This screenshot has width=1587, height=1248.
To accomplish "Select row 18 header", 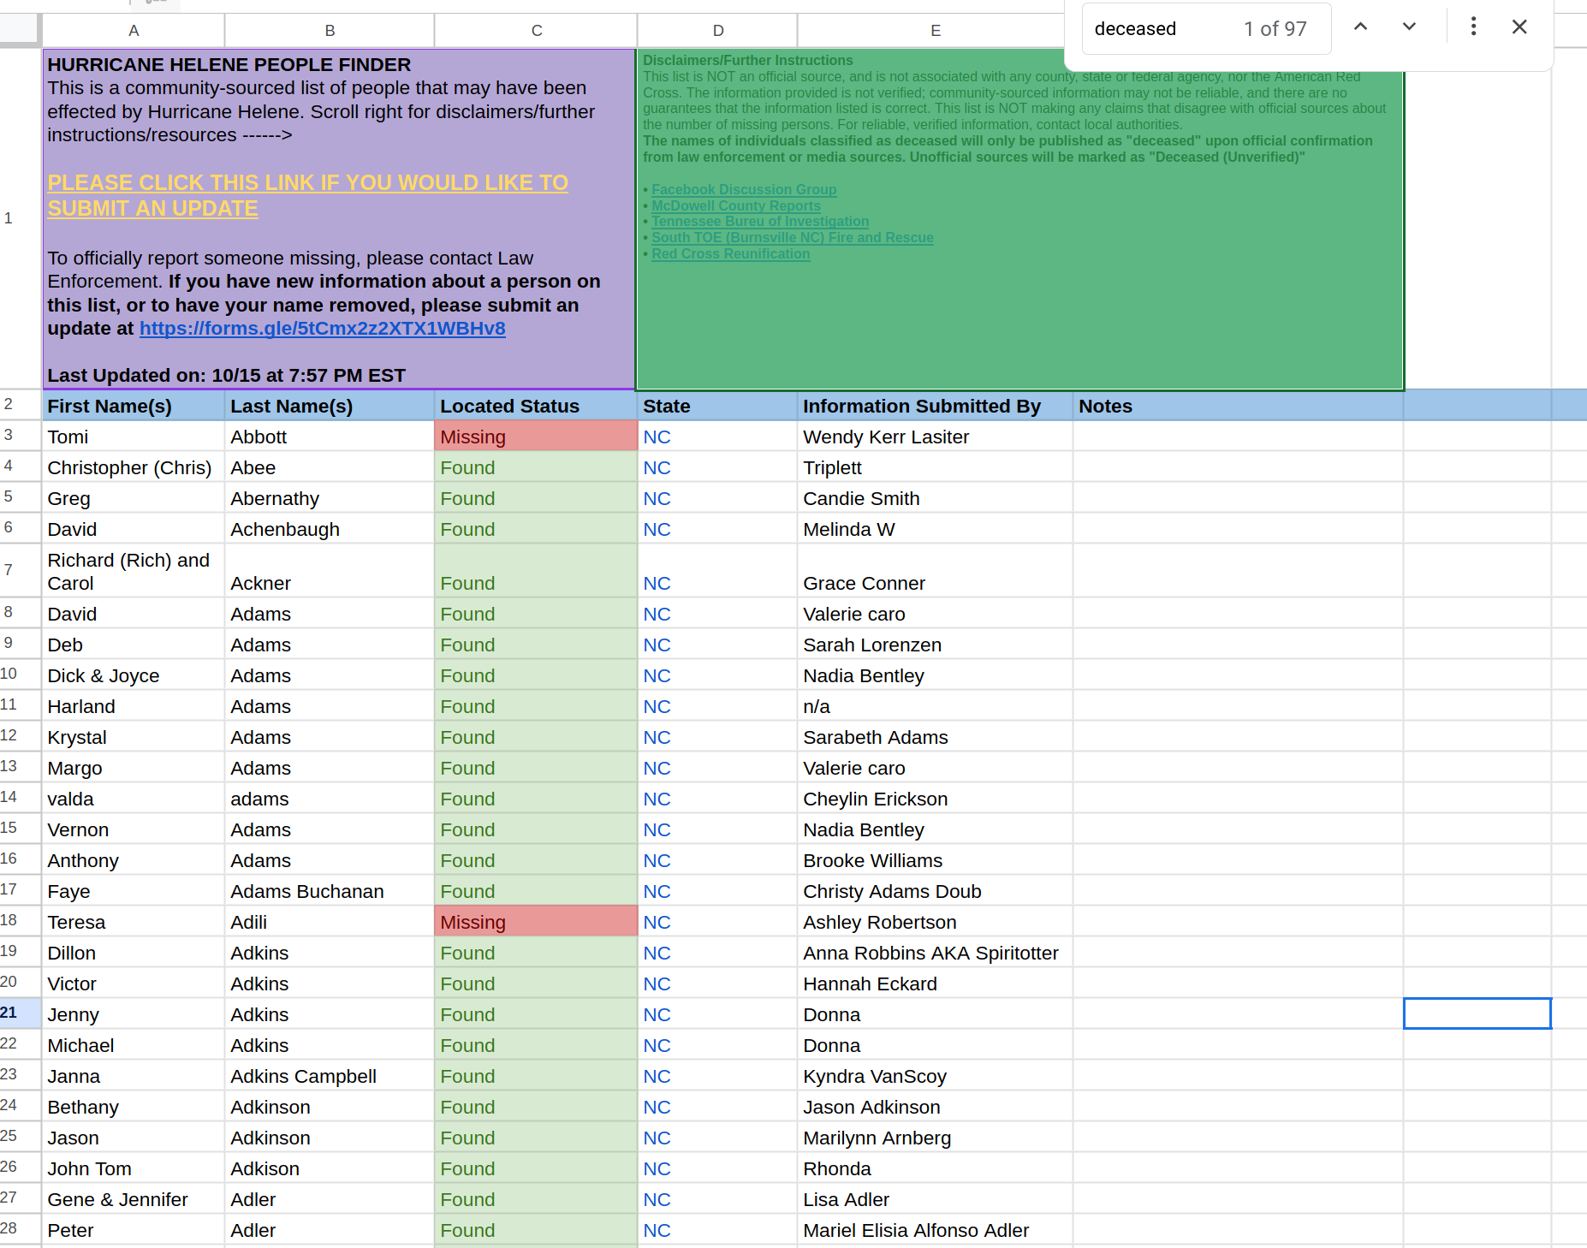I will (20, 921).
